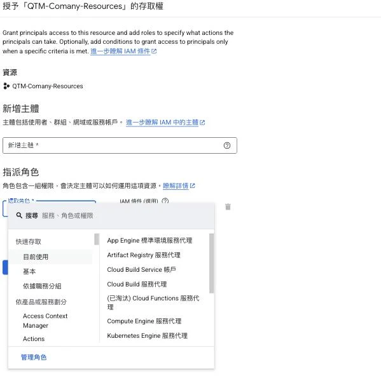The width and height of the screenshot is (381, 376).
Task: Click the 依產品或服務劃分 section header
Action: [41, 302]
